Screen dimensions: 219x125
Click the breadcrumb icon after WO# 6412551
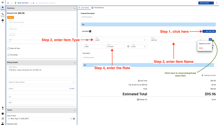click(34, 3)
